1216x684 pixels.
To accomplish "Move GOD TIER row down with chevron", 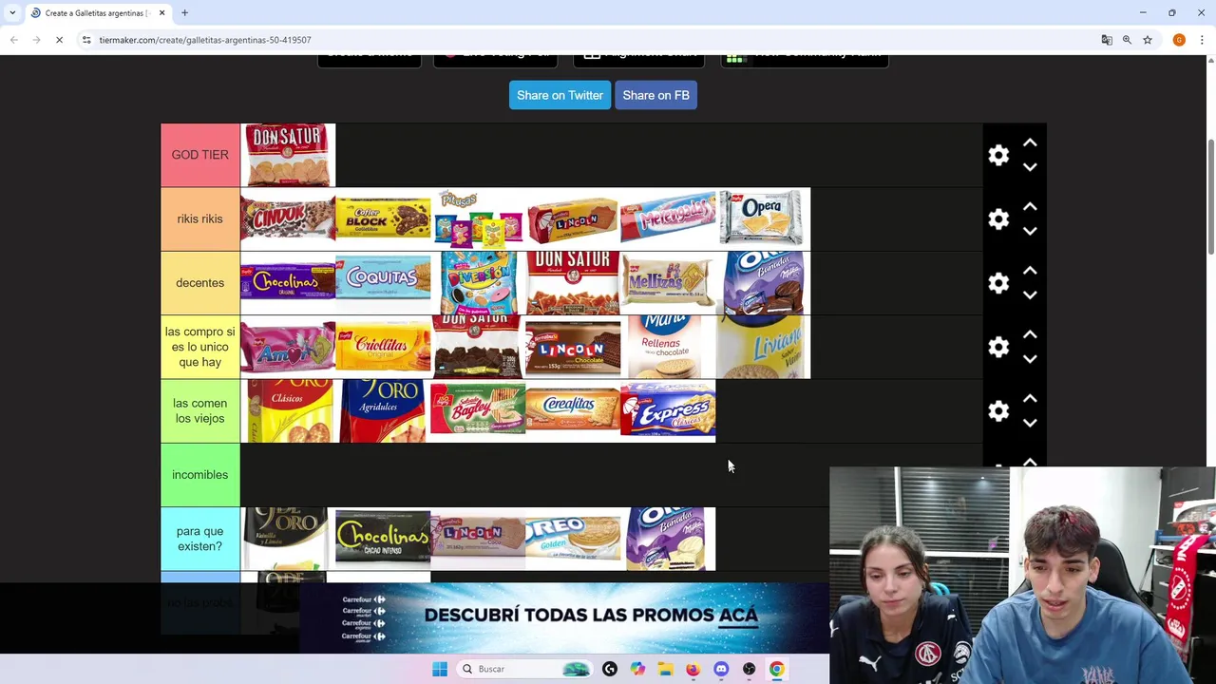I will pyautogui.click(x=1030, y=167).
